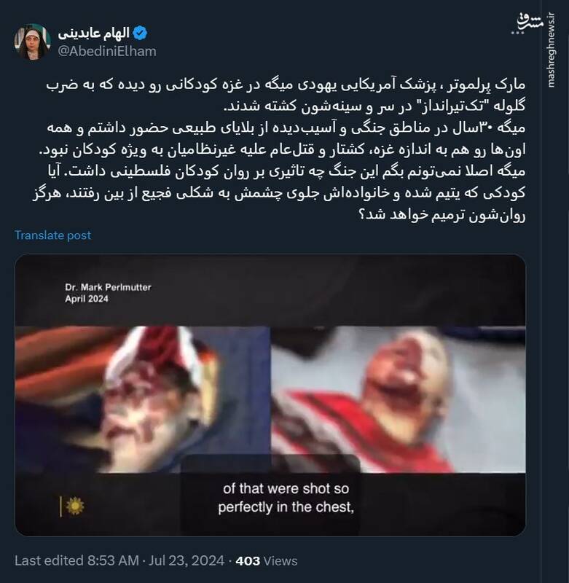
Task: Open the @AbediniElham handle link
Action: coord(107,51)
